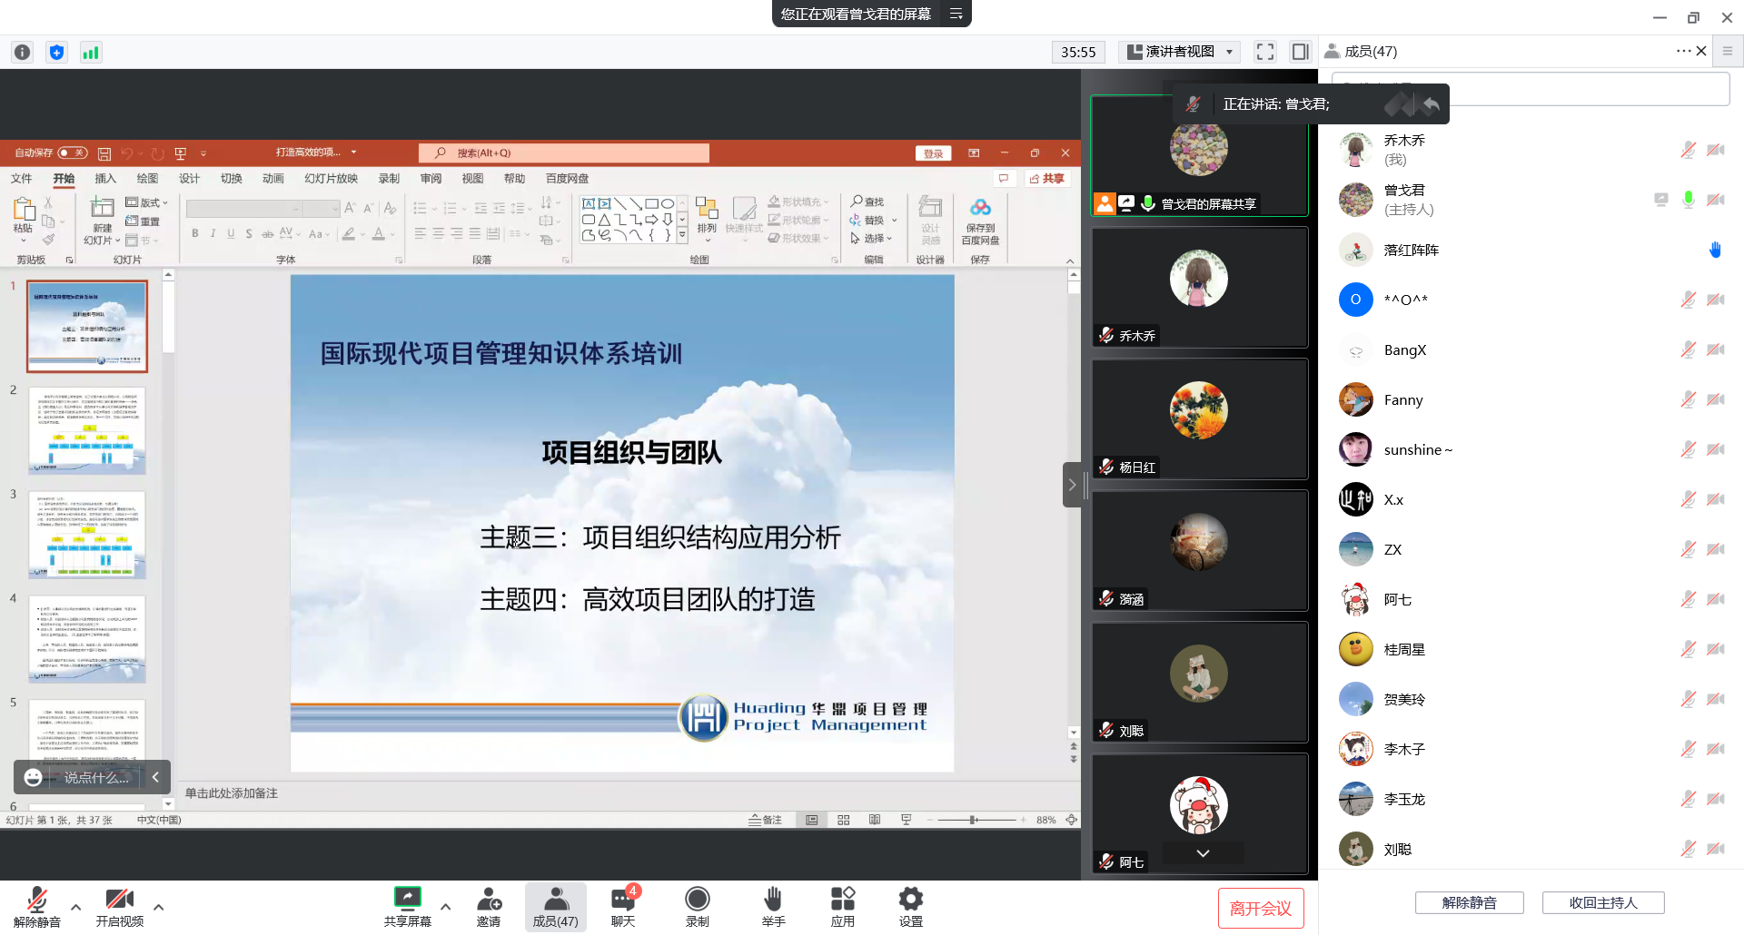Click the PowerPoint 登录 button
The image size is (1744, 935).
point(933,153)
